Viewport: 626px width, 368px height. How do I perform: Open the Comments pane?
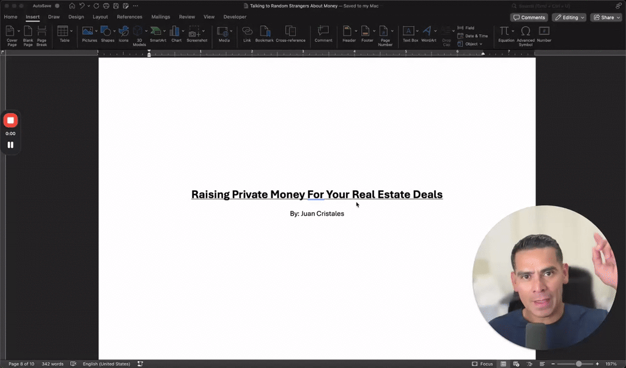[529, 17]
